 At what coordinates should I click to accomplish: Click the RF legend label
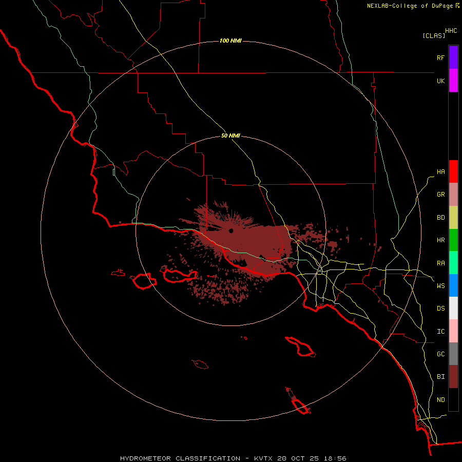point(440,57)
